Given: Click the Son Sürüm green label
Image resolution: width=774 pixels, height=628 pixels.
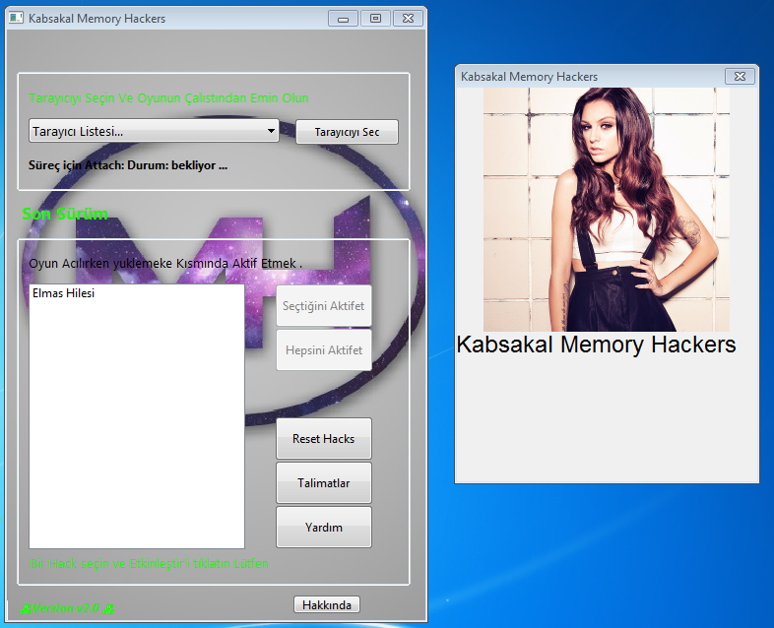Looking at the screenshot, I should (x=65, y=214).
